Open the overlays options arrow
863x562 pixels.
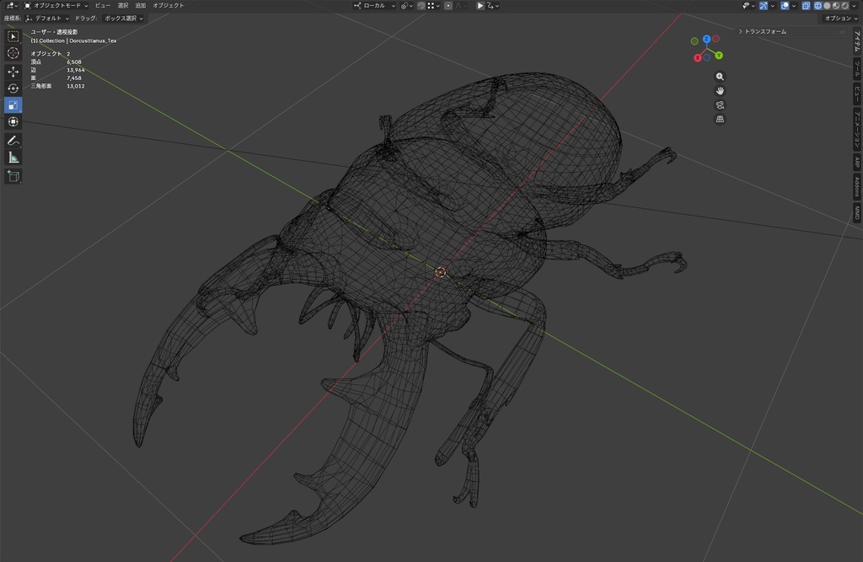pos(794,6)
